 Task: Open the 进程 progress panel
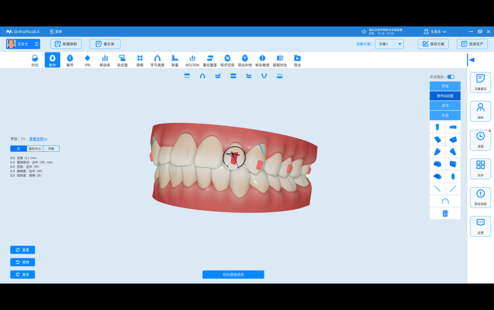[x=480, y=140]
